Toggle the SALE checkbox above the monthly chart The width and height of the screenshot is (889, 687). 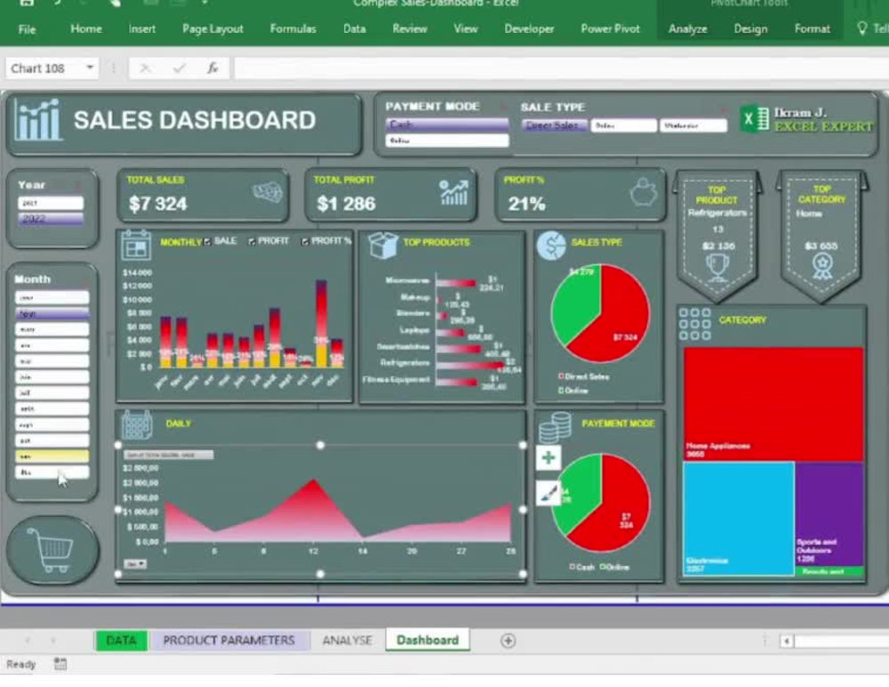[x=206, y=241]
